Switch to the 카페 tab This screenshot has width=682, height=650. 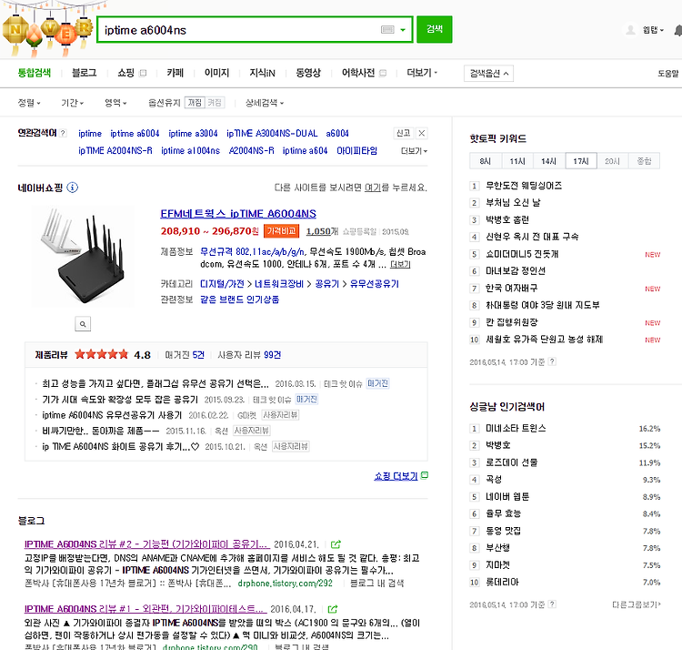[176, 73]
